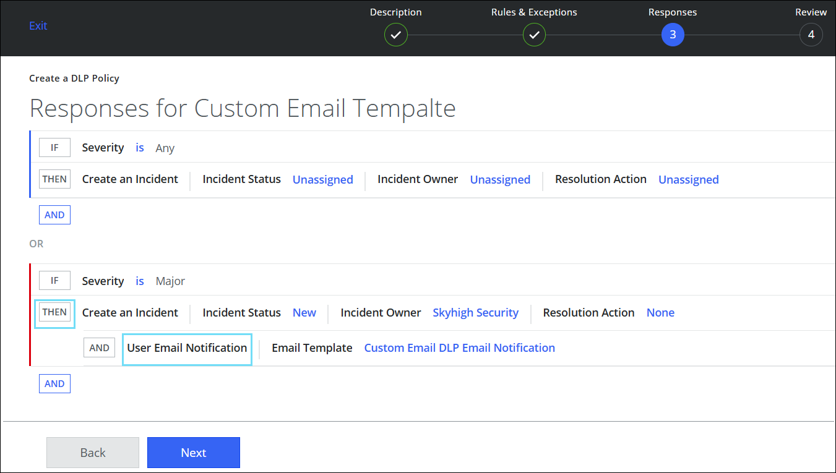Select the Responses step 3 circle

pos(673,35)
